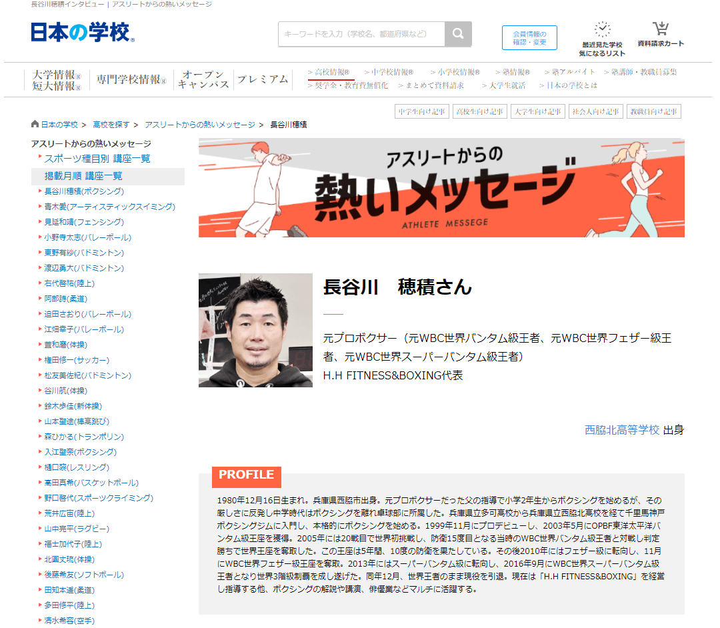Click 長谷川穂積's profile photo

point(255,331)
